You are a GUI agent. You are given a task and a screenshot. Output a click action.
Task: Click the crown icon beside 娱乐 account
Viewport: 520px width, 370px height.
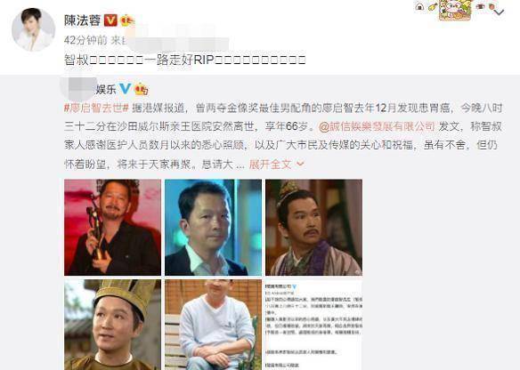(142, 89)
